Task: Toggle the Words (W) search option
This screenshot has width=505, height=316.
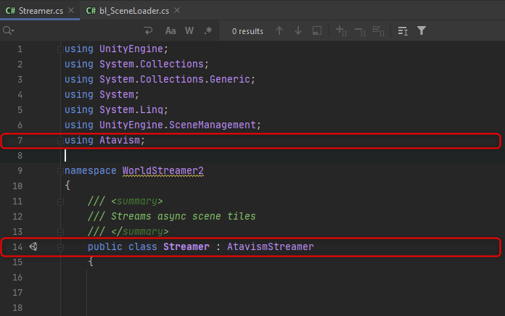Action: coord(189,31)
